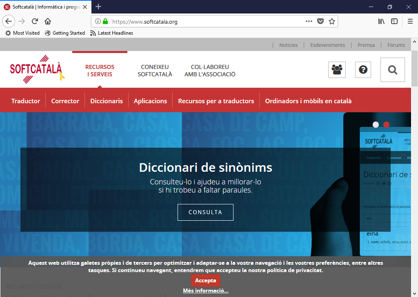Save page to Pocket
This screenshot has width=418, height=297.
coord(320,21)
